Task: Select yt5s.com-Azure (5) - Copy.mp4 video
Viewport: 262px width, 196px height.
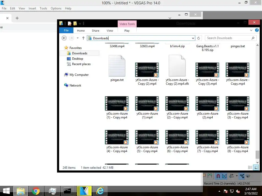Action: click(x=147, y=137)
